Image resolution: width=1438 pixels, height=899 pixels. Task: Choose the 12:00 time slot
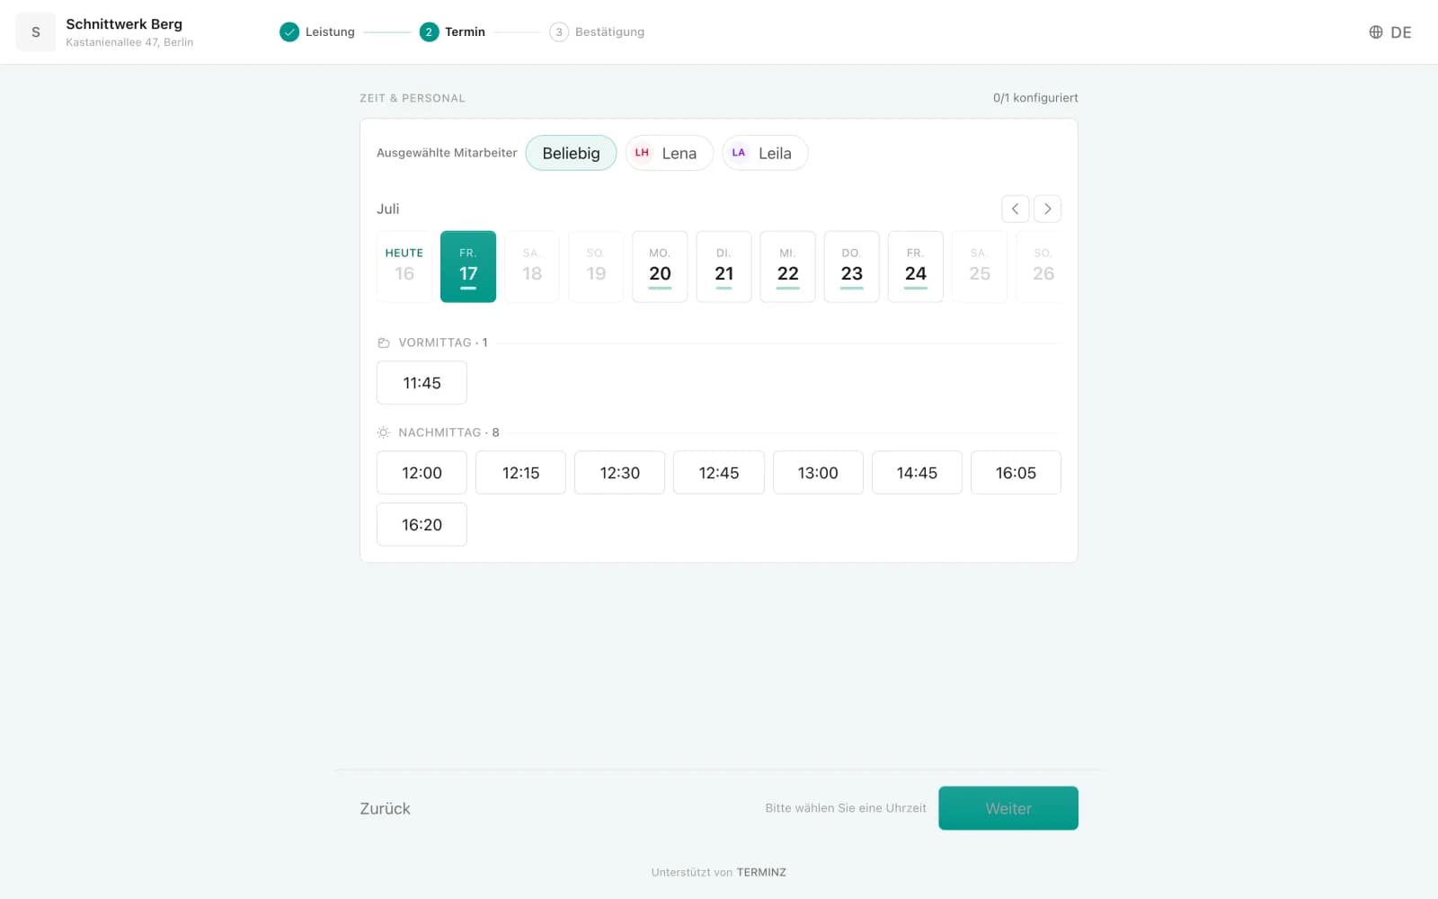422,473
